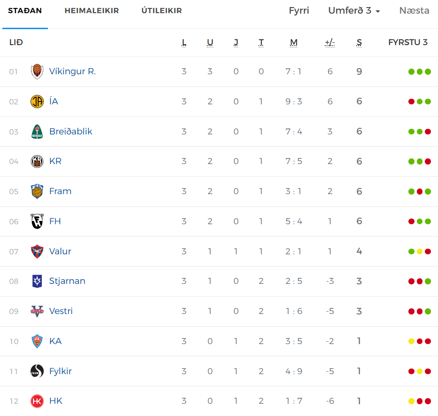Open the Vestri team link
Image resolution: width=438 pixels, height=416 pixels.
pyautogui.click(x=61, y=311)
